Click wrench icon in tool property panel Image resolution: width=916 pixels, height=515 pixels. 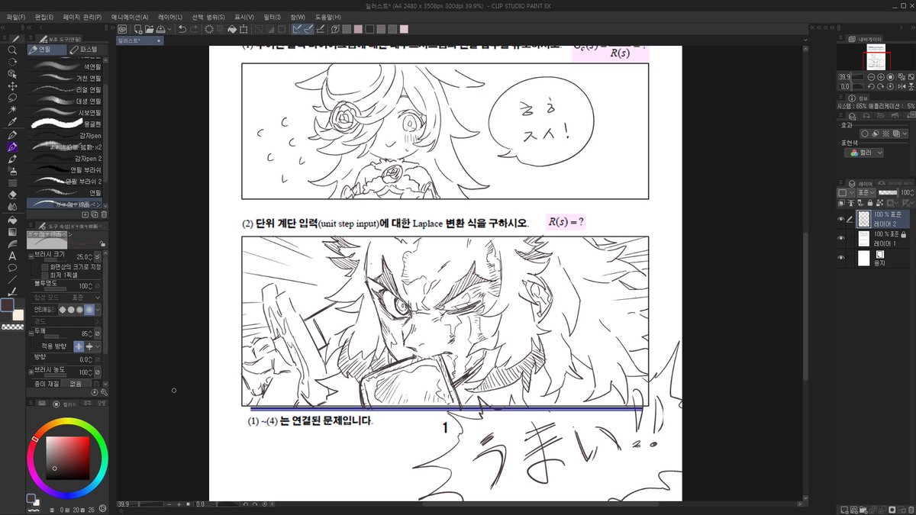[x=105, y=392]
